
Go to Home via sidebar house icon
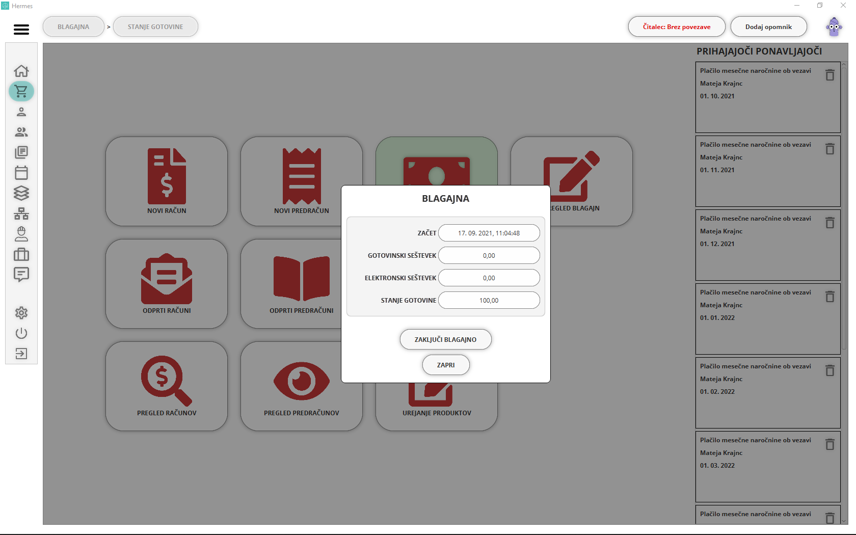tap(21, 71)
